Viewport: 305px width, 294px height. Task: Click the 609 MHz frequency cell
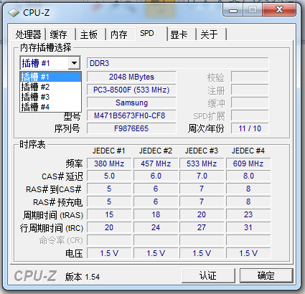pyautogui.click(x=248, y=163)
